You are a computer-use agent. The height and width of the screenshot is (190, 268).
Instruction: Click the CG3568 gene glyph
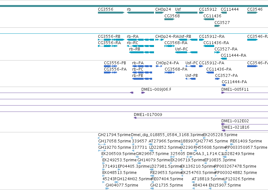[x=169, y=19]
